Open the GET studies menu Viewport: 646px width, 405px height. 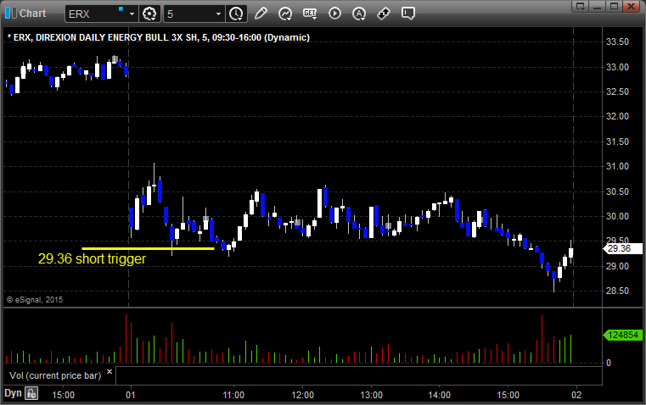310,14
